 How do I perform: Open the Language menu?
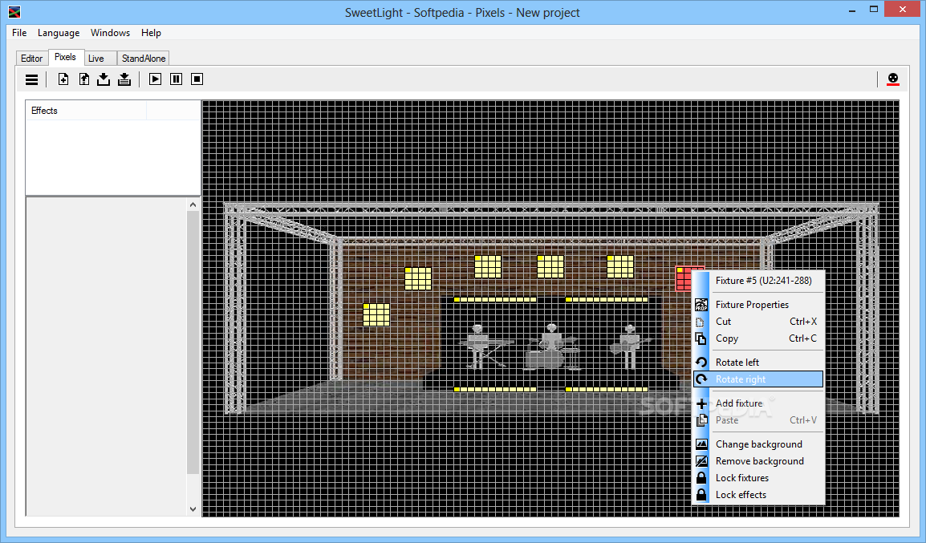pyautogui.click(x=59, y=33)
